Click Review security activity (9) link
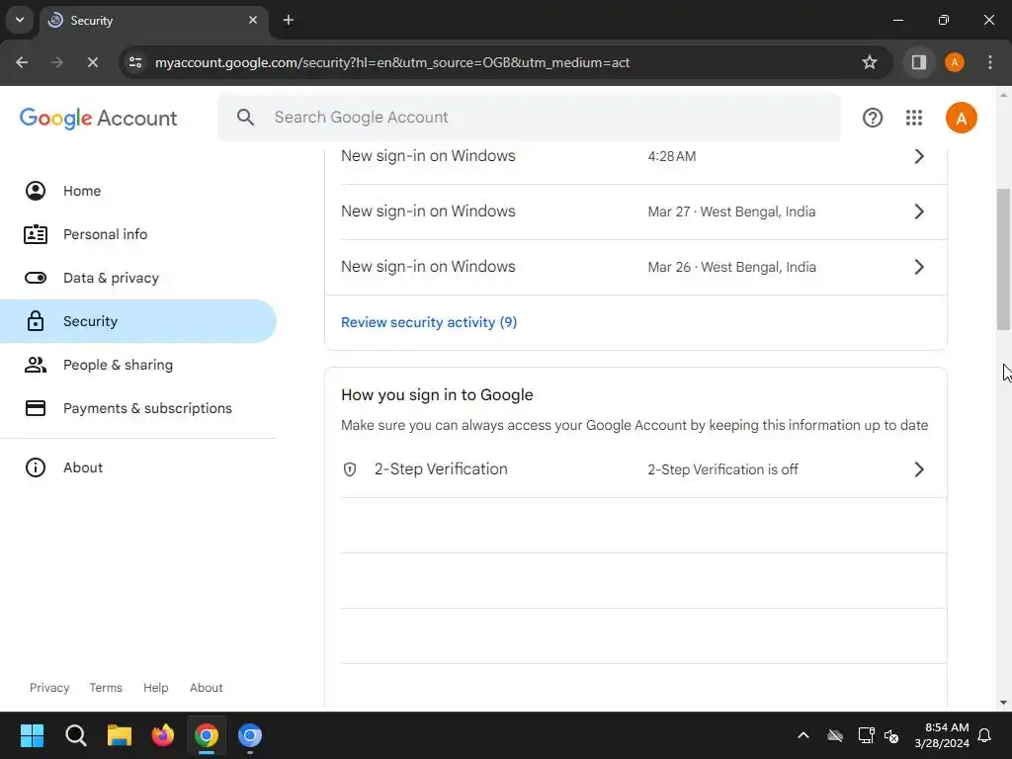 tap(429, 322)
